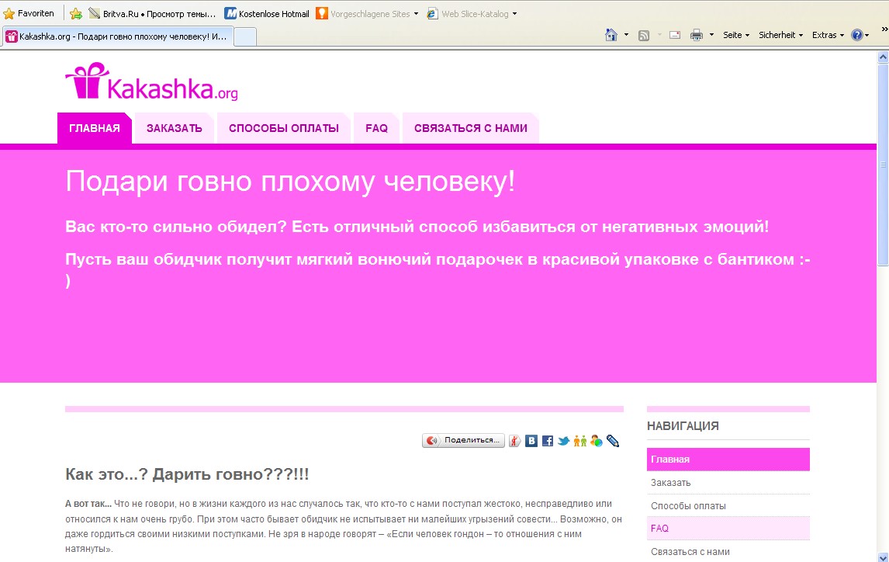889x562 pixels.
Task: Go to the СВЯЗАТЬСЯ С НАМИ tab
Action: coord(470,128)
